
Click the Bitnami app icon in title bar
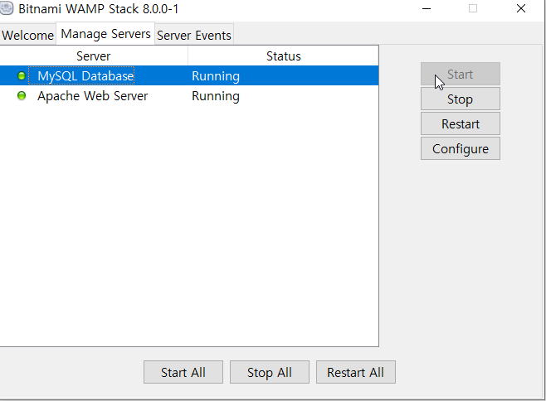[6, 8]
